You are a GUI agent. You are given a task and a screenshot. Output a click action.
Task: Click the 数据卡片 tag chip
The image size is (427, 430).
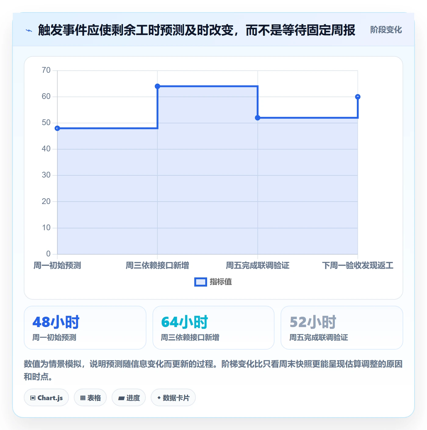point(173,397)
